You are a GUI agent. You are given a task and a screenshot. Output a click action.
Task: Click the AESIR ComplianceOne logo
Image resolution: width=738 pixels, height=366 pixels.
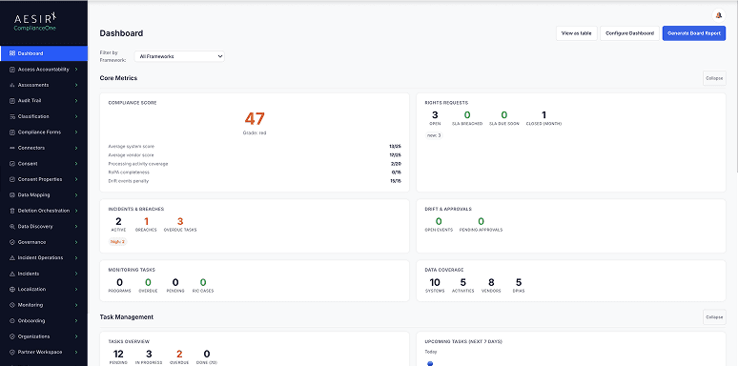point(35,22)
